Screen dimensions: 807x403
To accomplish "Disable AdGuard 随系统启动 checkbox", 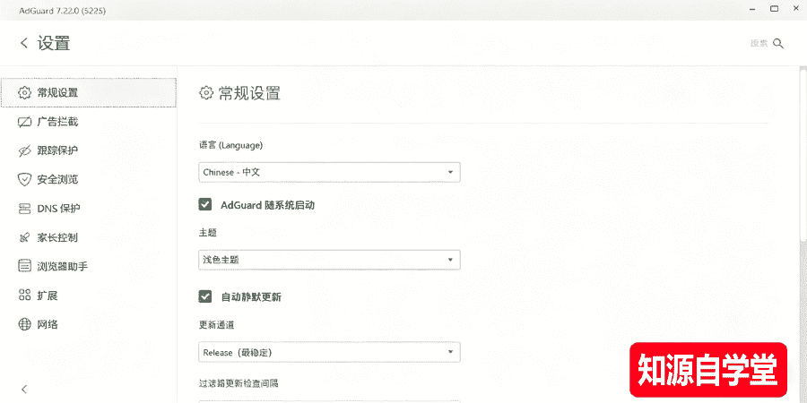I will pyautogui.click(x=205, y=204).
